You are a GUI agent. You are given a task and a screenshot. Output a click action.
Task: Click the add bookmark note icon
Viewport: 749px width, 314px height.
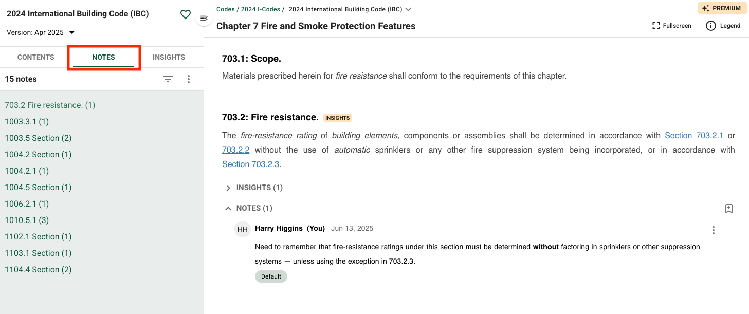(728, 209)
